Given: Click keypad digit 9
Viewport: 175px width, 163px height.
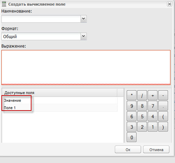Looking at the screenshot, I should point(132,106).
